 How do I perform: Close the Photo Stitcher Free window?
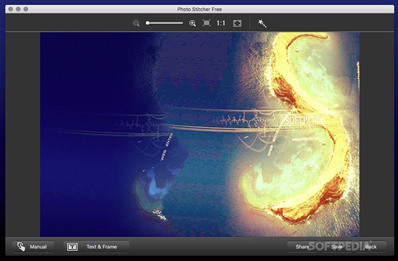11,9
